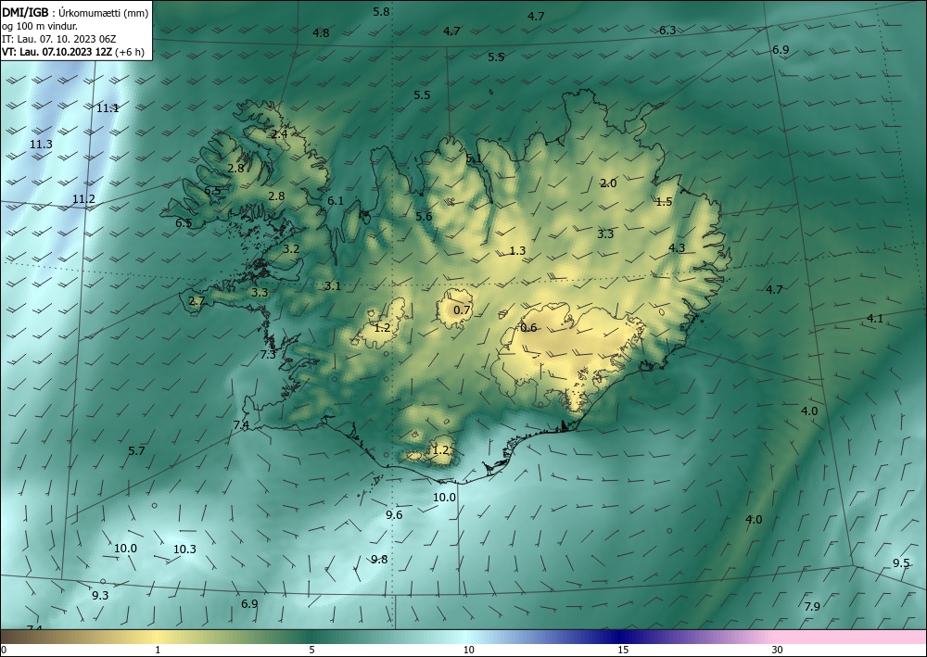
Task: Click the 15 tick on the color scale
Action: click(623, 650)
